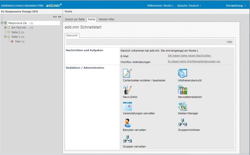Select Test tree item
The image size is (250, 155).
tap(20, 41)
